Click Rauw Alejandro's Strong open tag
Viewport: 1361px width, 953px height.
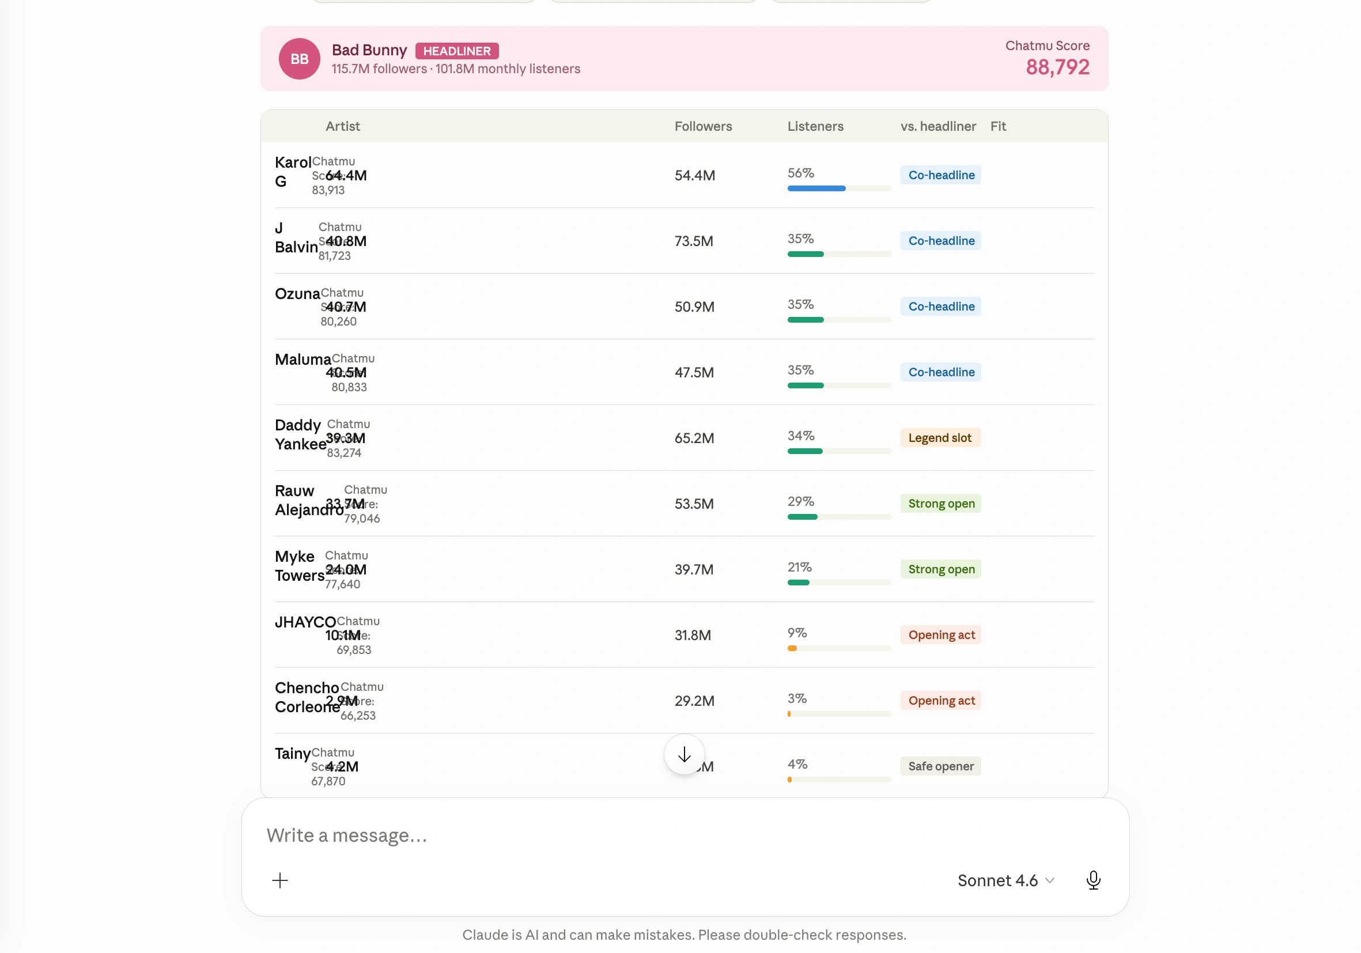click(x=941, y=504)
